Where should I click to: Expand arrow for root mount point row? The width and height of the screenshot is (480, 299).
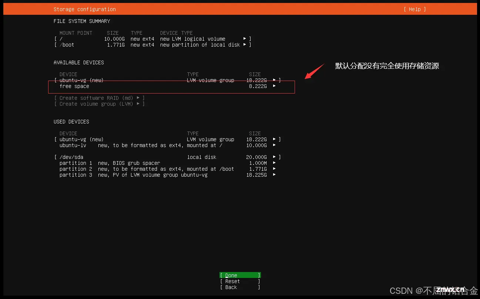[x=245, y=39]
